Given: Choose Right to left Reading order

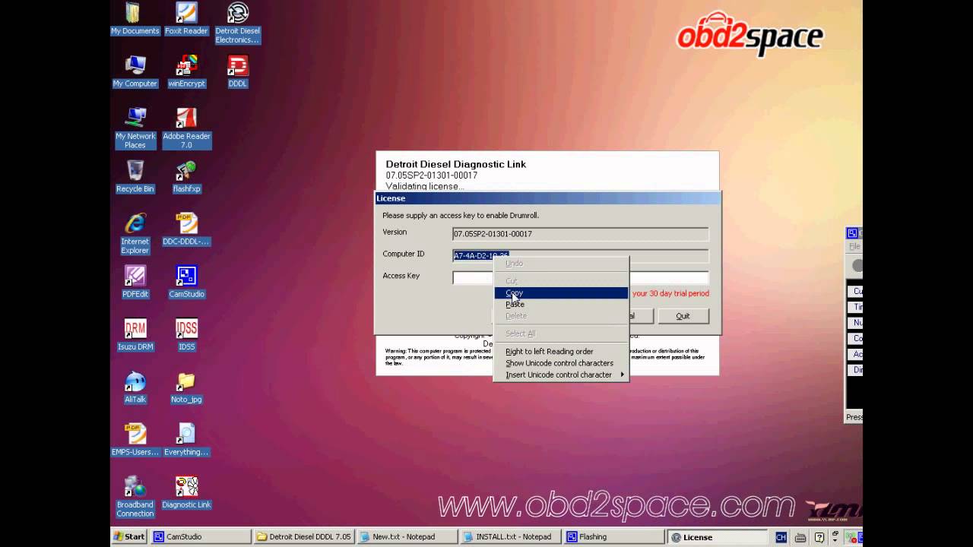Looking at the screenshot, I should point(561,352).
